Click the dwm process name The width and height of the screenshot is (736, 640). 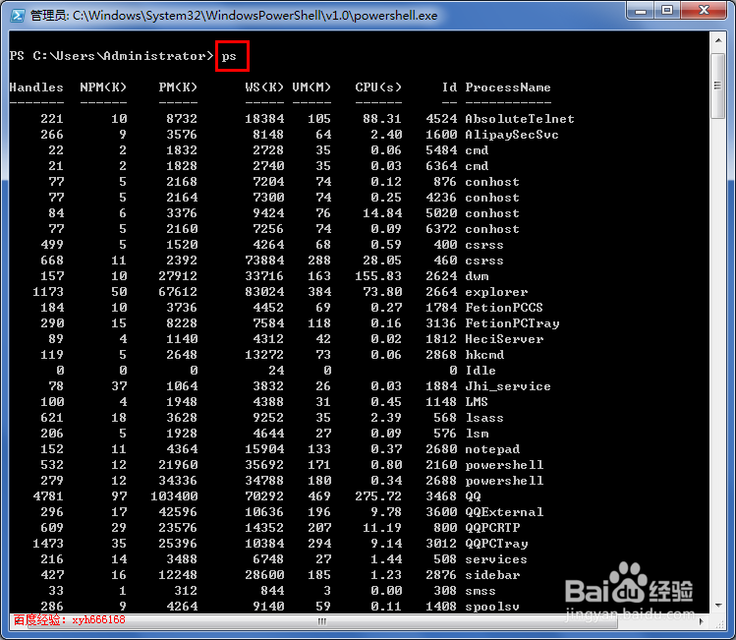pyautogui.click(x=477, y=276)
